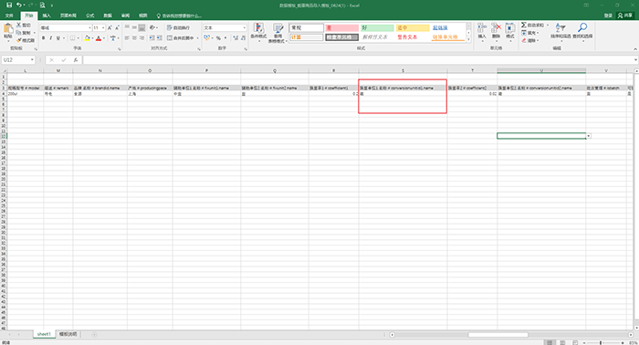Center cell text horizontally

point(134,38)
